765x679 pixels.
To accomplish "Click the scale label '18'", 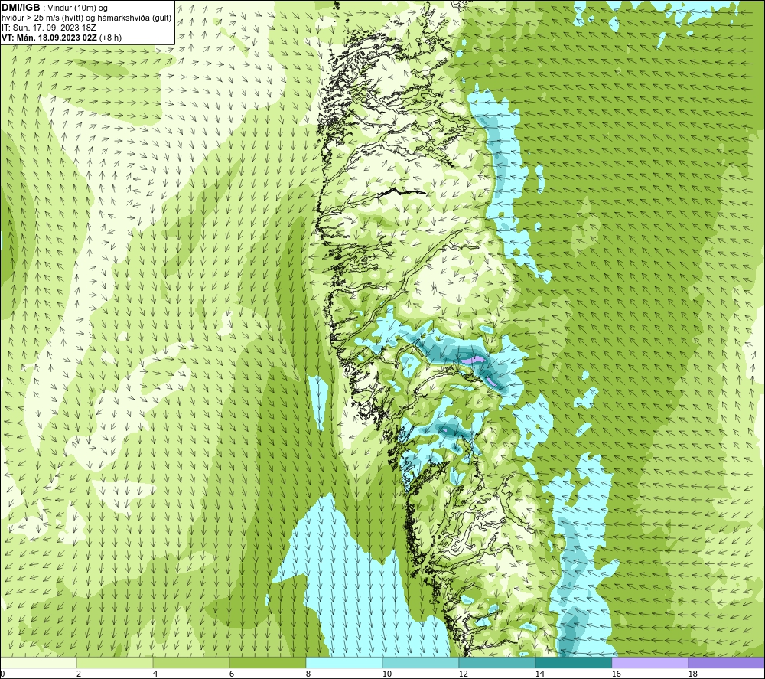I will (693, 674).
